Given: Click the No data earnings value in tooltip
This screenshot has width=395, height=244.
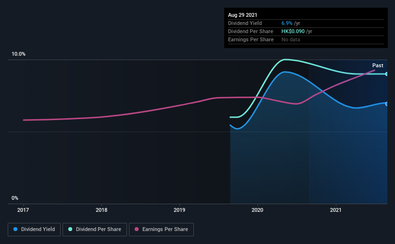Looking at the screenshot, I should tap(291, 39).
